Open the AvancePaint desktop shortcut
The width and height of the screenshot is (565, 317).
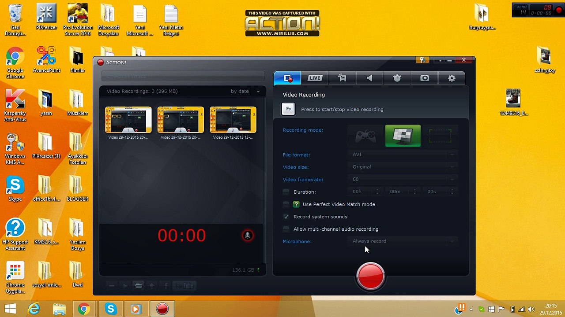click(46, 60)
